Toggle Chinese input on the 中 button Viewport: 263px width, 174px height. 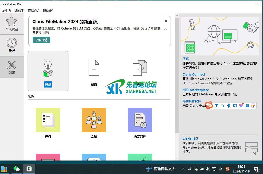click(216, 105)
